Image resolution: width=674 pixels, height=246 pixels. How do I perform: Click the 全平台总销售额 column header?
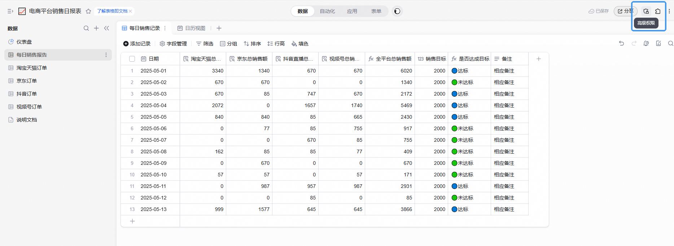coord(390,59)
